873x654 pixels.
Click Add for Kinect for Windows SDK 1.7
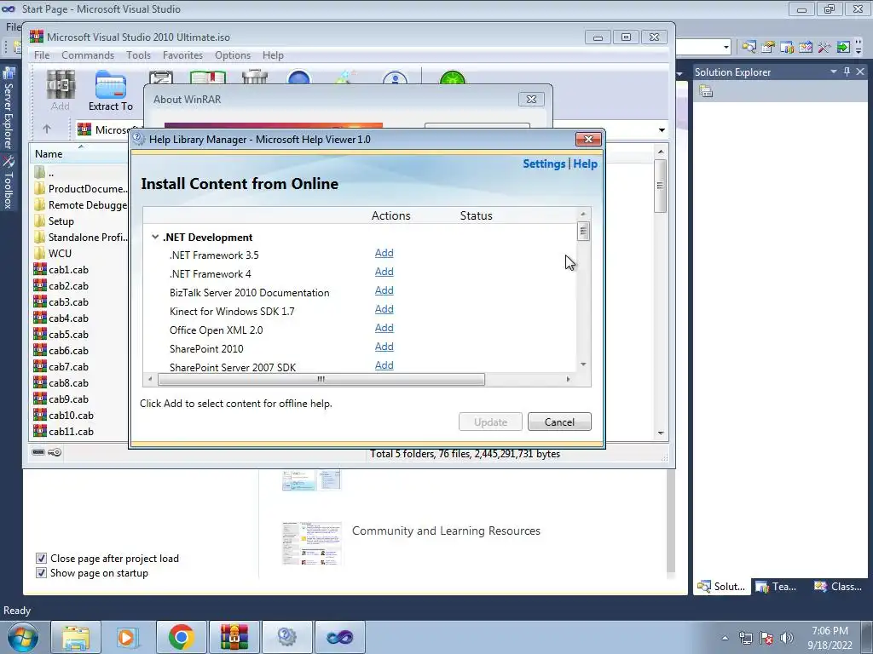pos(384,309)
